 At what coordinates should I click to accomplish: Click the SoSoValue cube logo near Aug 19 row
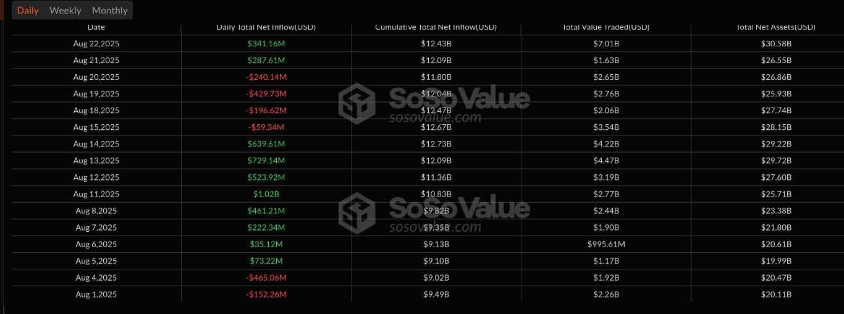[357, 103]
